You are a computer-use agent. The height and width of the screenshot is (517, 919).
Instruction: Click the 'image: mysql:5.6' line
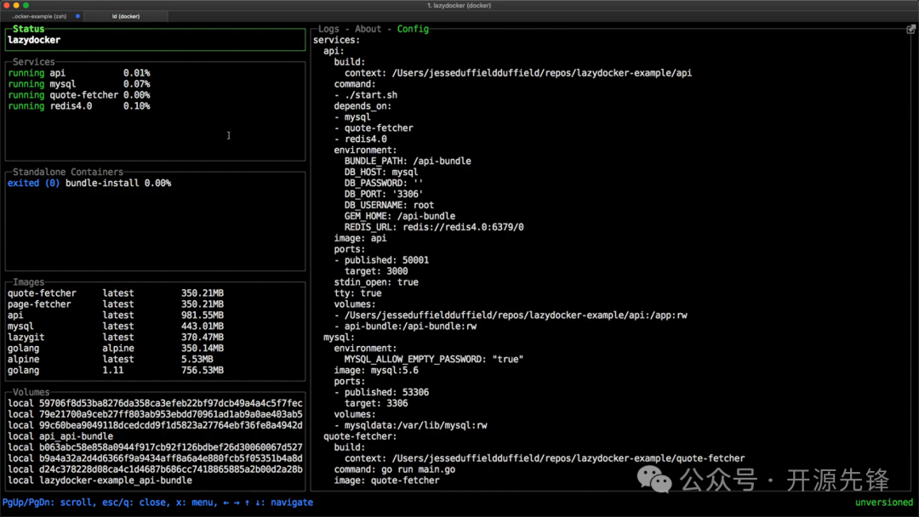click(x=376, y=371)
